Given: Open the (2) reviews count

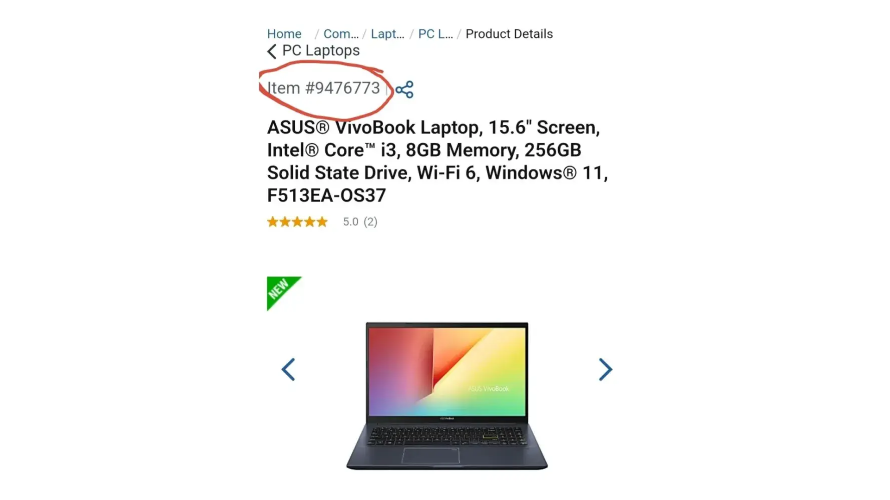Looking at the screenshot, I should coord(370,221).
